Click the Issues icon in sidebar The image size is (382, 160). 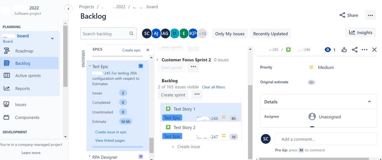(x=7, y=105)
